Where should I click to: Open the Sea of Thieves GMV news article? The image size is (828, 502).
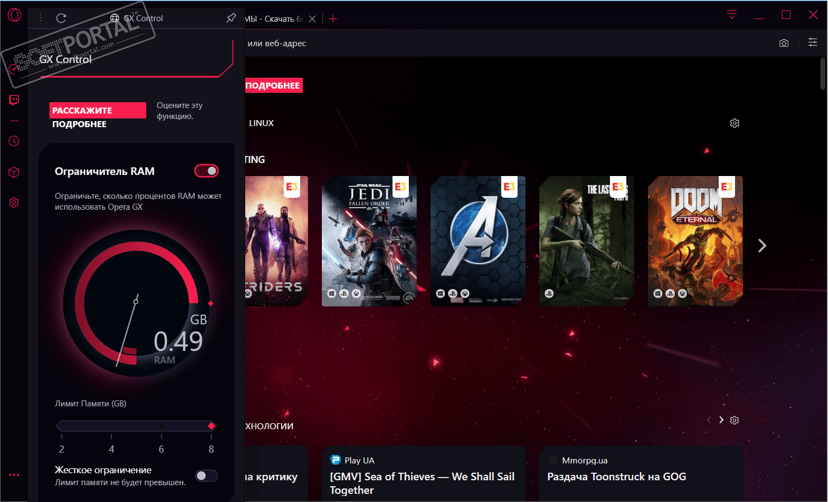point(422,483)
